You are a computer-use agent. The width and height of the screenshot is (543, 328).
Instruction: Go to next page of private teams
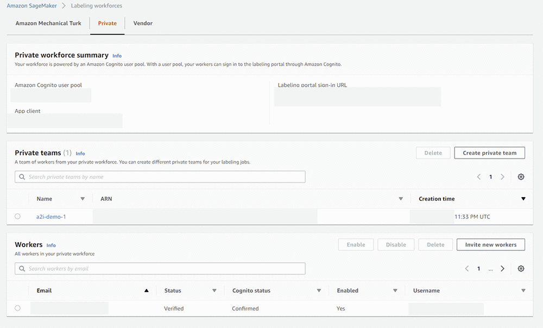(503, 177)
